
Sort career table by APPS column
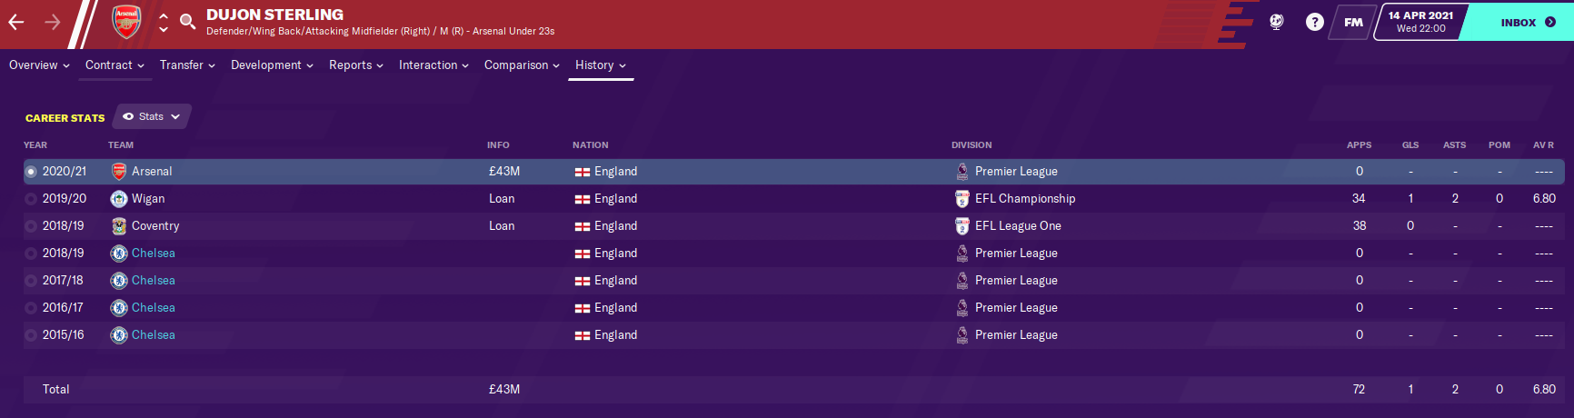pos(1359,145)
